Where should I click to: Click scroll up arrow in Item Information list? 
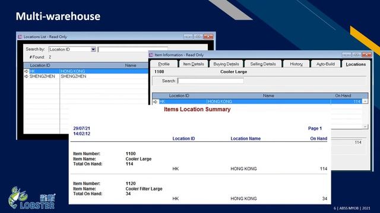click(365, 101)
